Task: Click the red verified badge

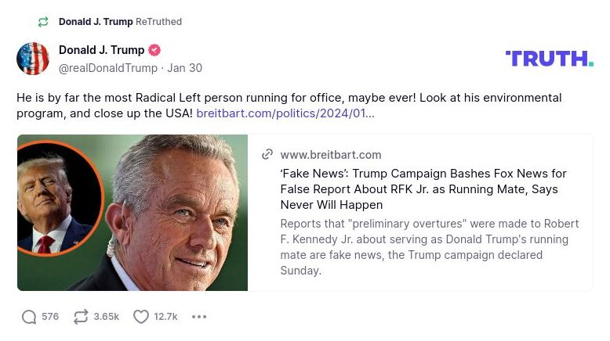Action: [x=154, y=50]
